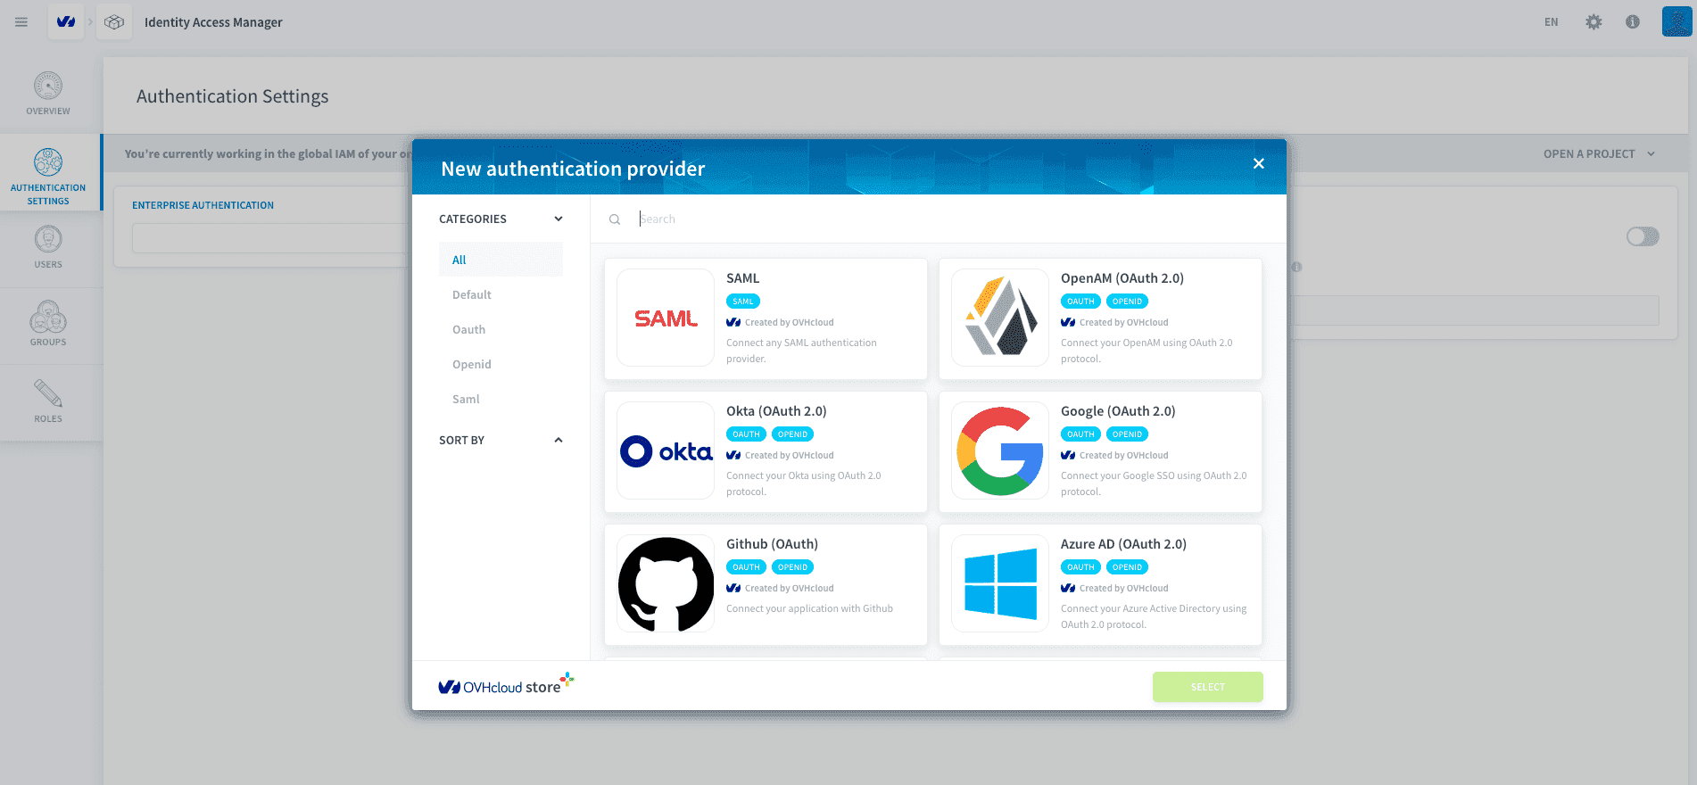
Task: Close the New authentication provider dialog
Action: 1259,163
